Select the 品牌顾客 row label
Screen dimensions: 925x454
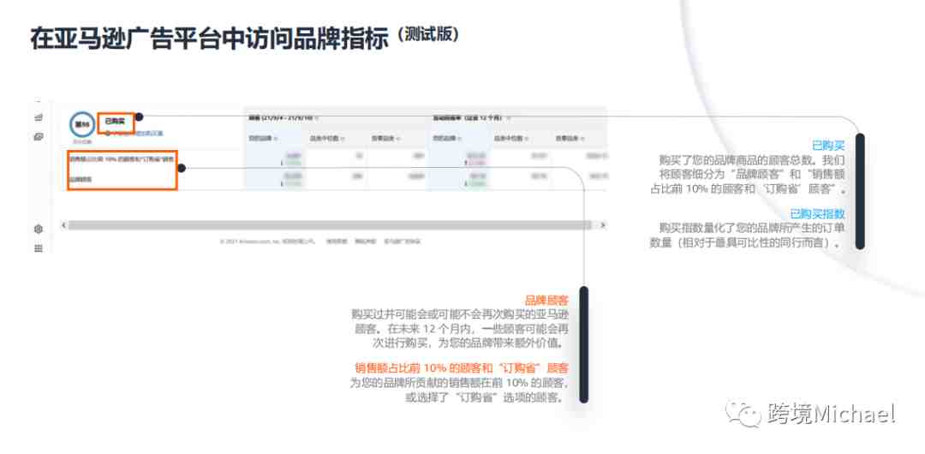[x=81, y=179]
